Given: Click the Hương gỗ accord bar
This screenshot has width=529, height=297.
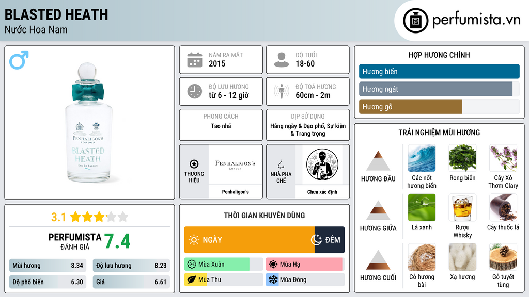Looking at the screenshot, I should click(x=439, y=107).
